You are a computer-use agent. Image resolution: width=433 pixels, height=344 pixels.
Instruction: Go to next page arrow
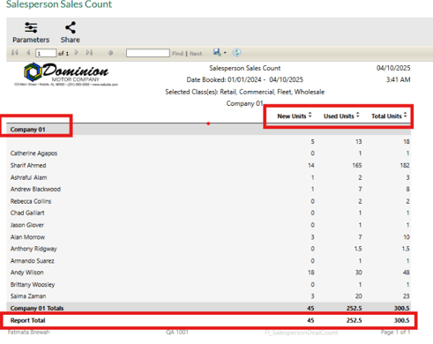77,53
